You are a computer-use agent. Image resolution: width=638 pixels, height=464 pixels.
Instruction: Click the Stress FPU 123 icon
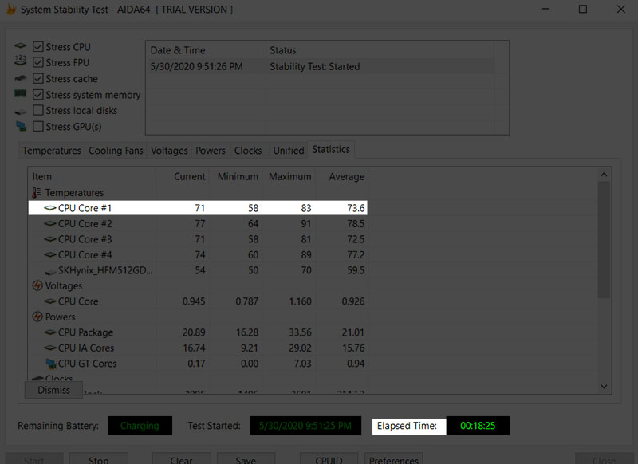[x=21, y=61]
